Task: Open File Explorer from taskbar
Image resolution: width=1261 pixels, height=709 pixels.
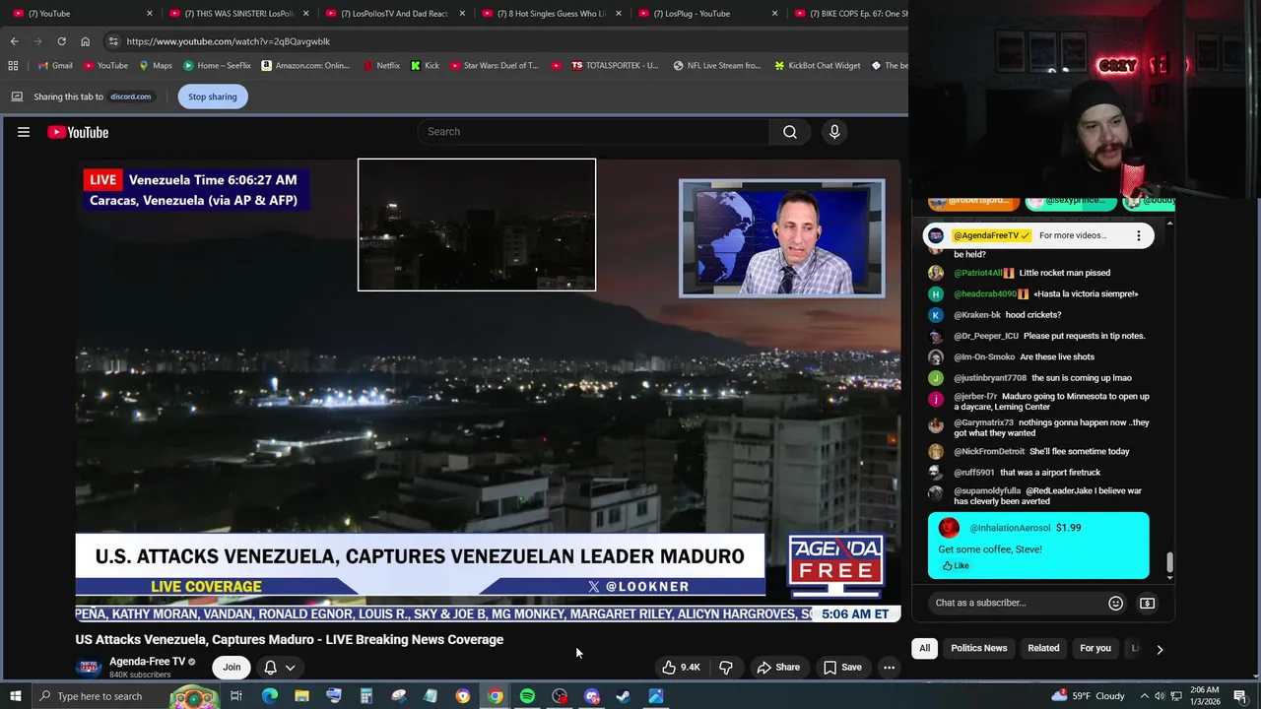Action: click(301, 696)
